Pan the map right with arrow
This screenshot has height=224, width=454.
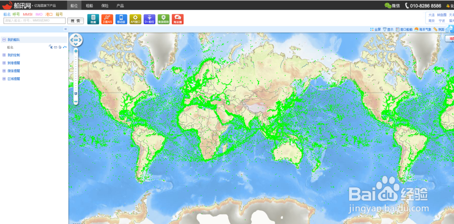[80, 40]
